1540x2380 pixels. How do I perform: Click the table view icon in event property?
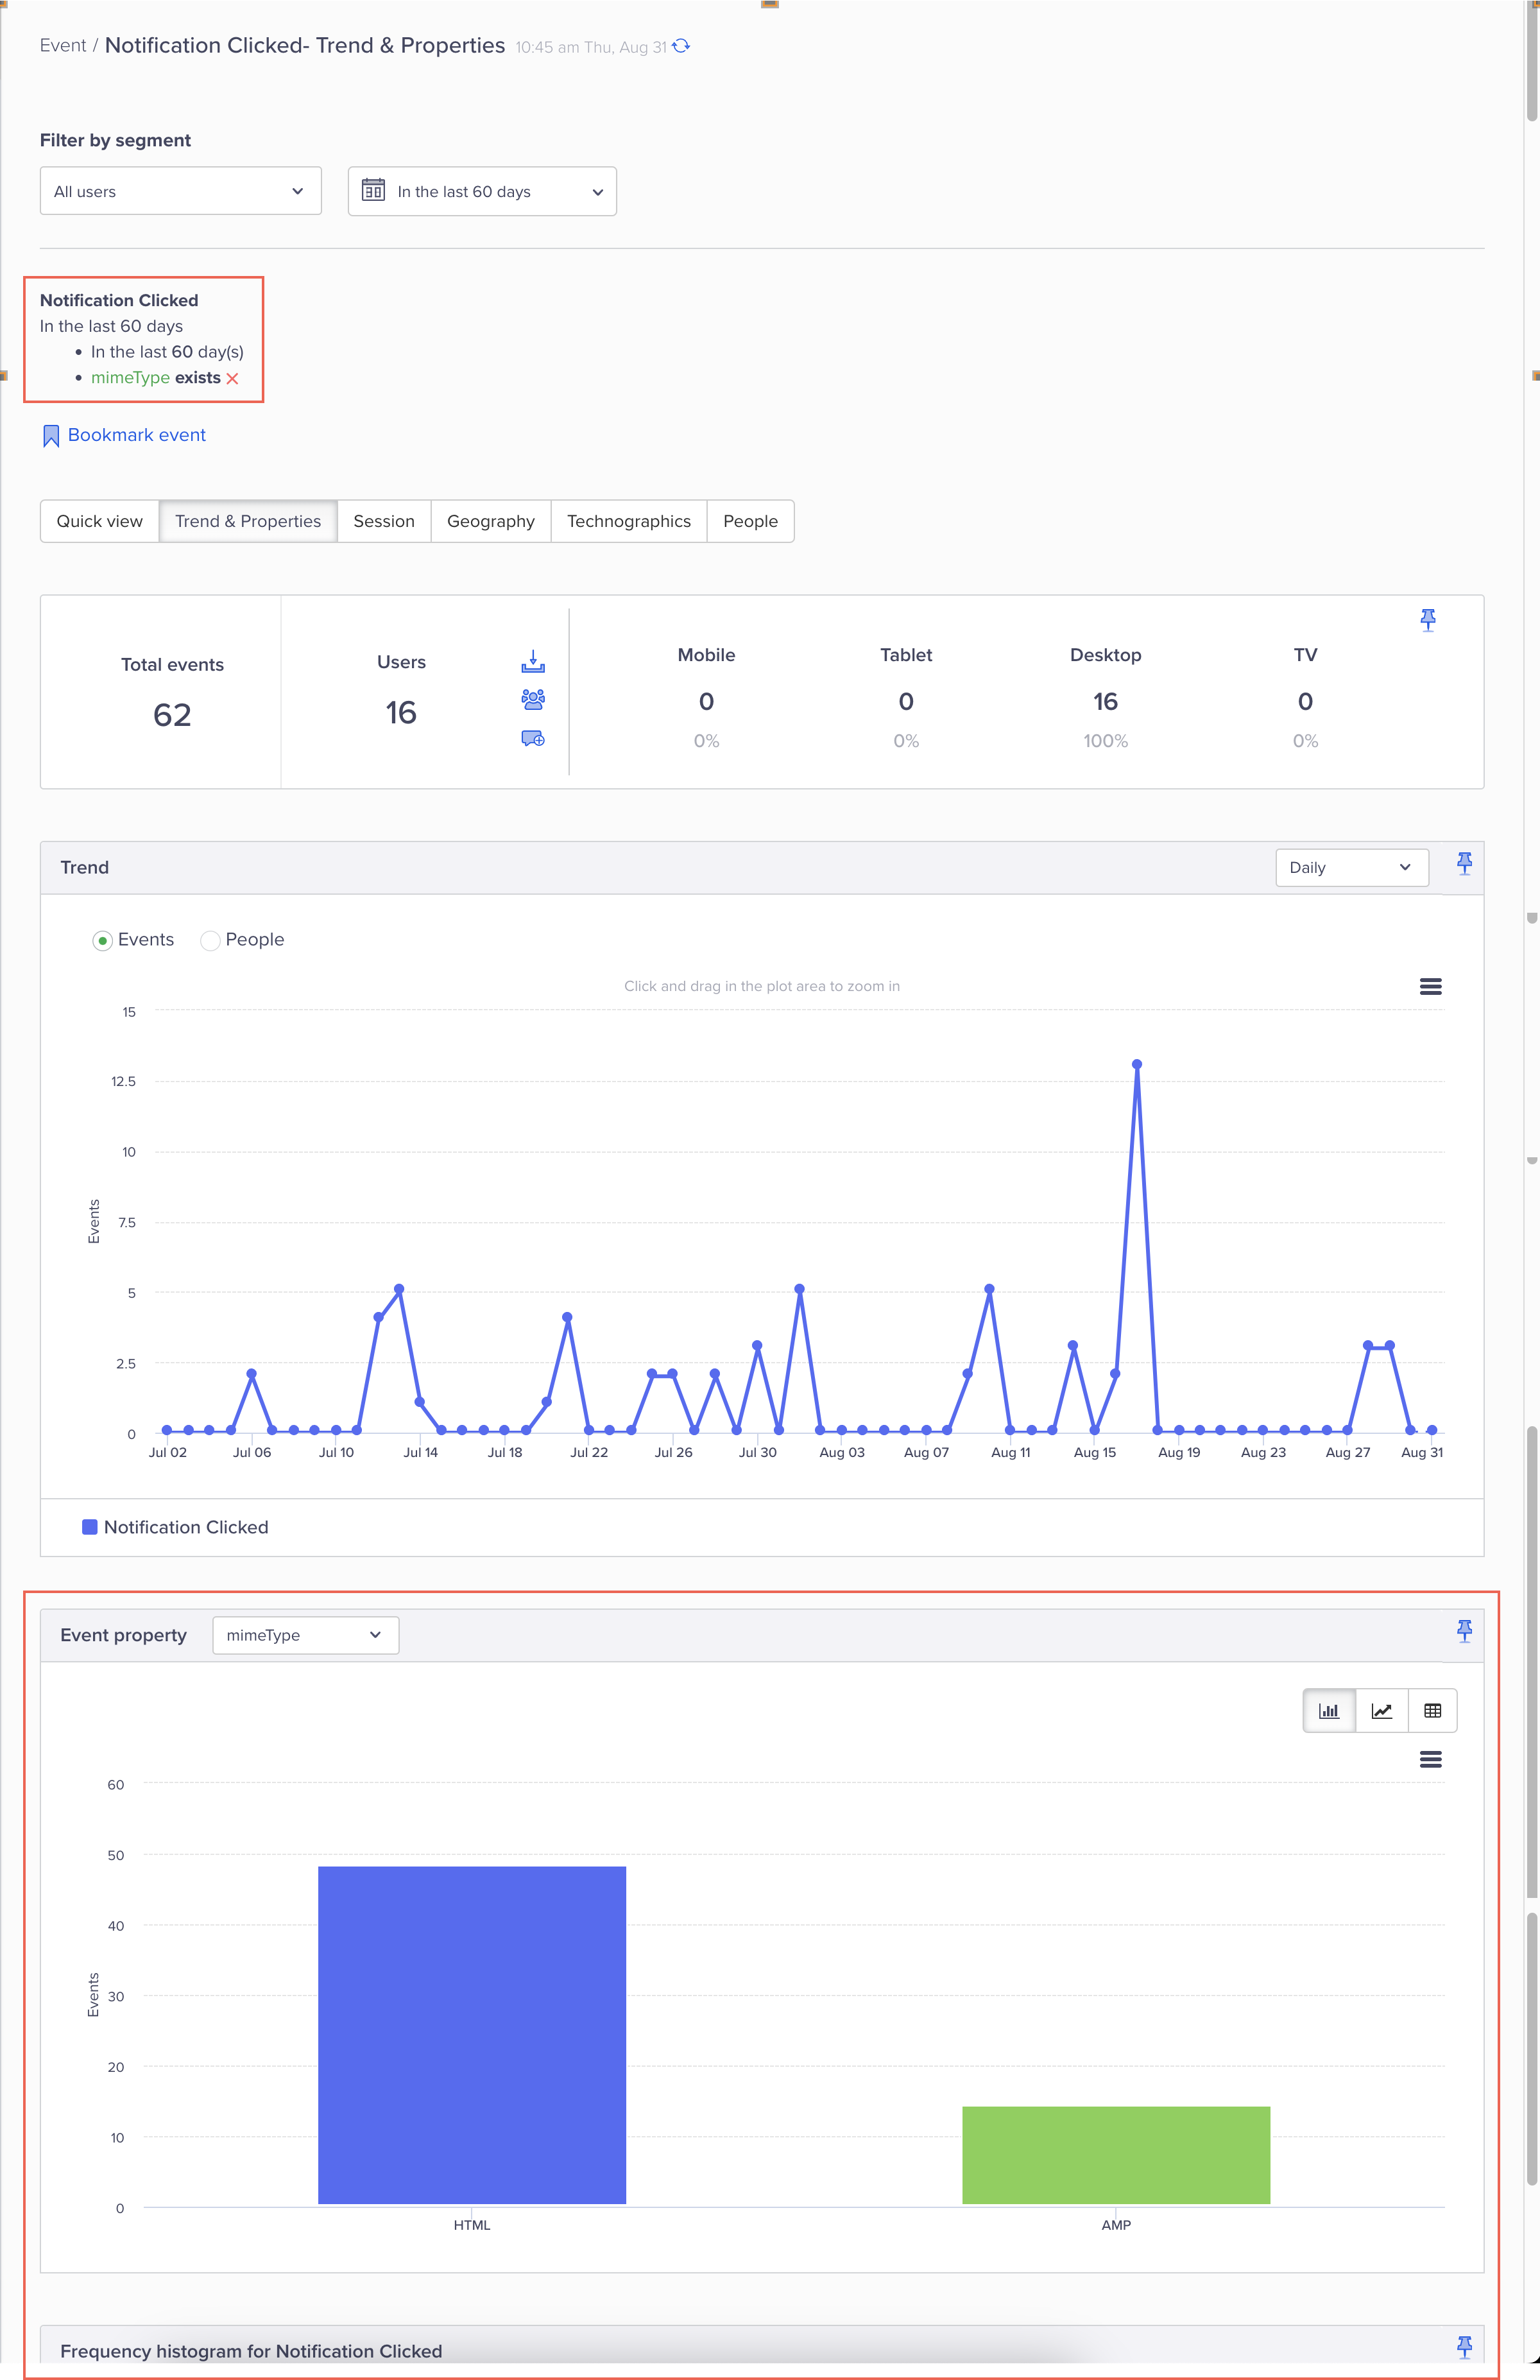(x=1432, y=1711)
